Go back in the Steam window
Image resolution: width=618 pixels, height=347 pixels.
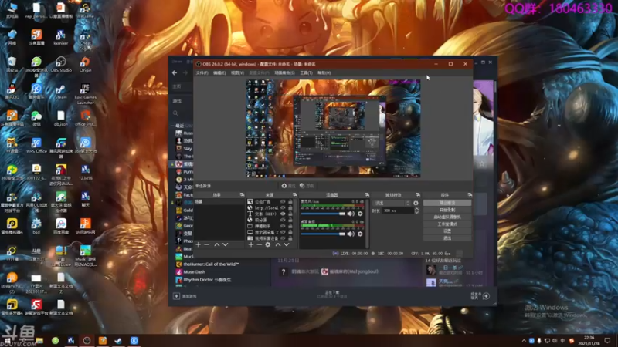175,72
